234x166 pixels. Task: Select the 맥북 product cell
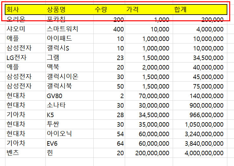70,67
